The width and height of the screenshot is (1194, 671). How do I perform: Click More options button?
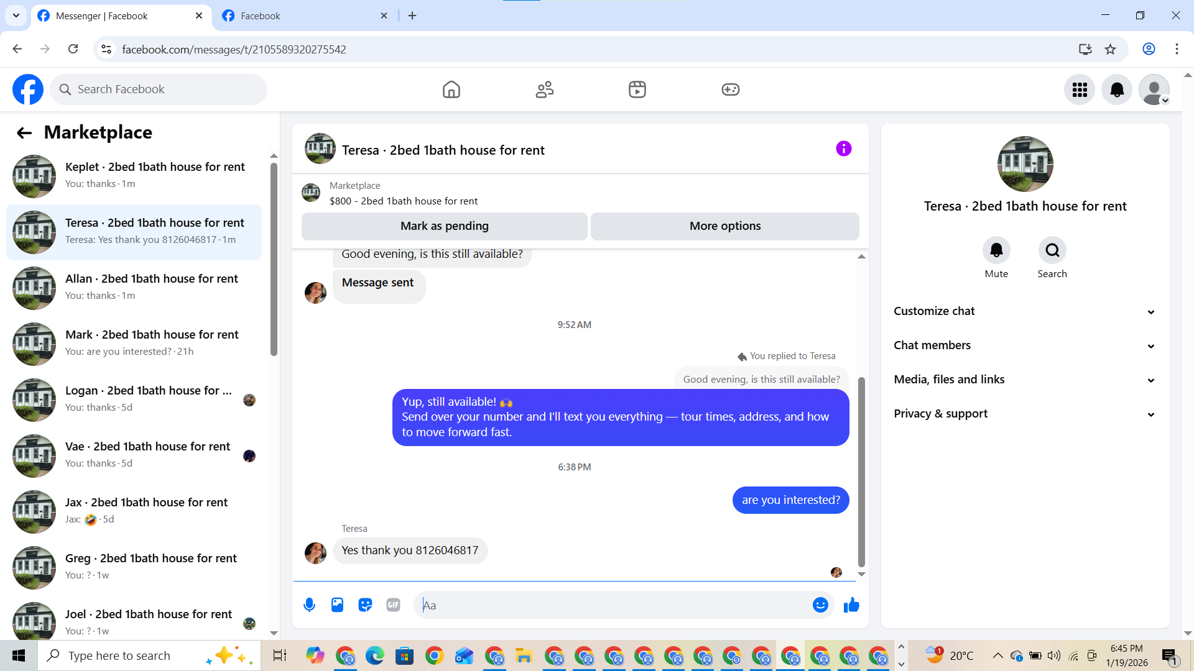(724, 226)
